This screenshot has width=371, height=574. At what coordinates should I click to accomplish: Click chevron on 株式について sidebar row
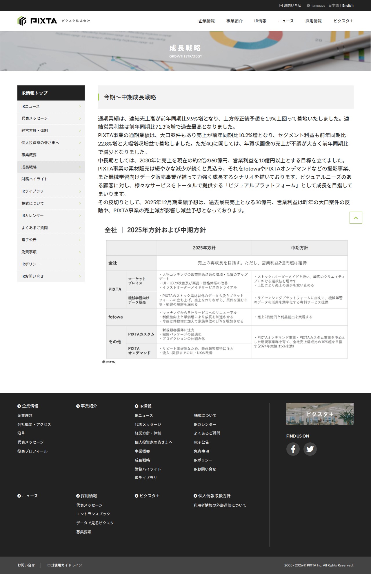(80, 204)
